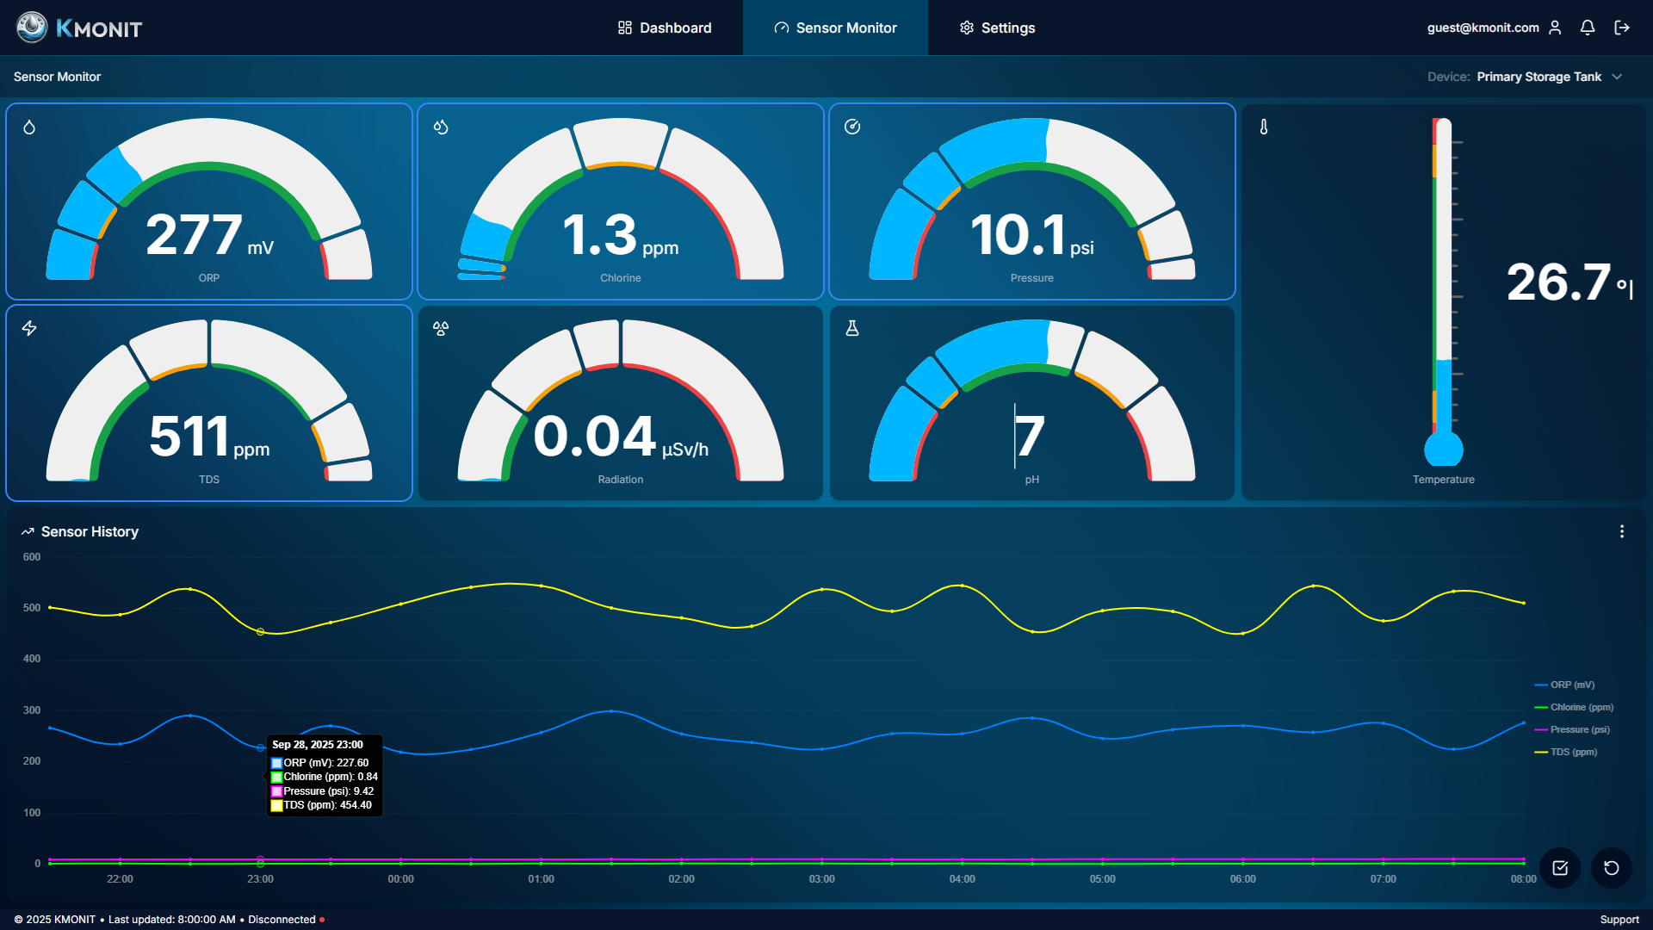Click the user profile icon
The image size is (1653, 930).
(x=1555, y=28)
